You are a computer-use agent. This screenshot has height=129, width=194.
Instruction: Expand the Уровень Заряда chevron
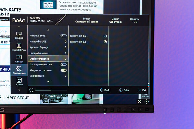click(x=65, y=47)
